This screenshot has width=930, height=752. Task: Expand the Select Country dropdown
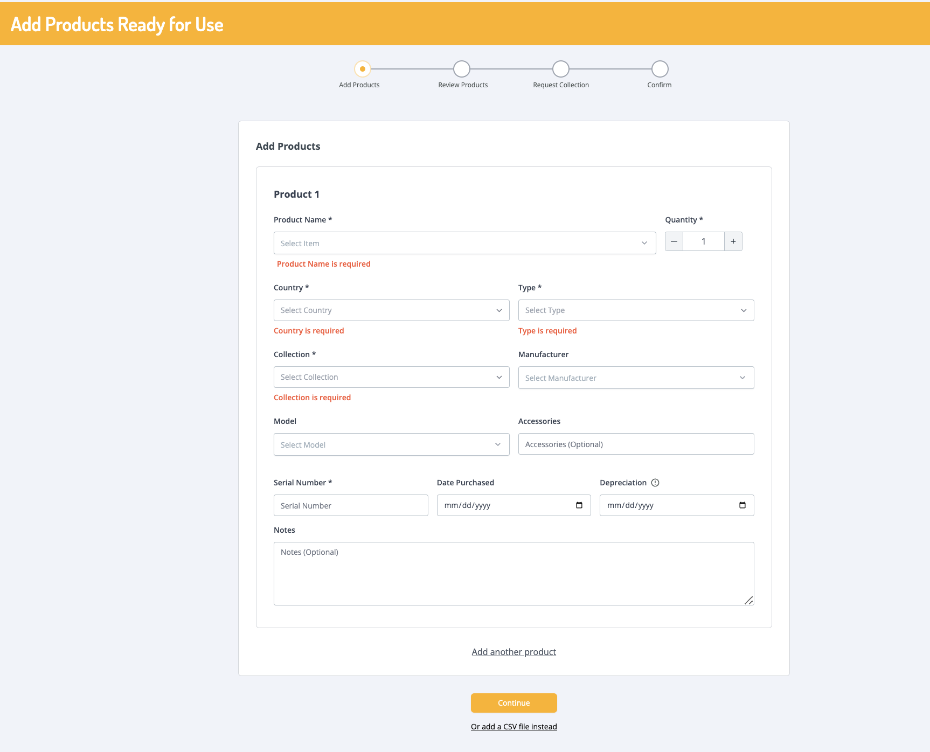[391, 310]
